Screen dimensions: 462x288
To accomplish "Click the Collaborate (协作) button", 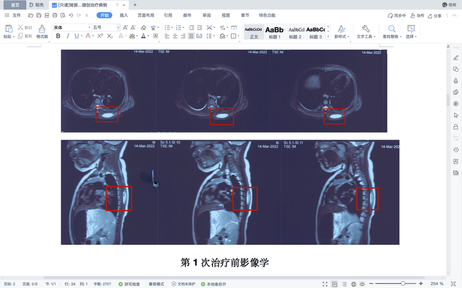I will click(x=417, y=16).
